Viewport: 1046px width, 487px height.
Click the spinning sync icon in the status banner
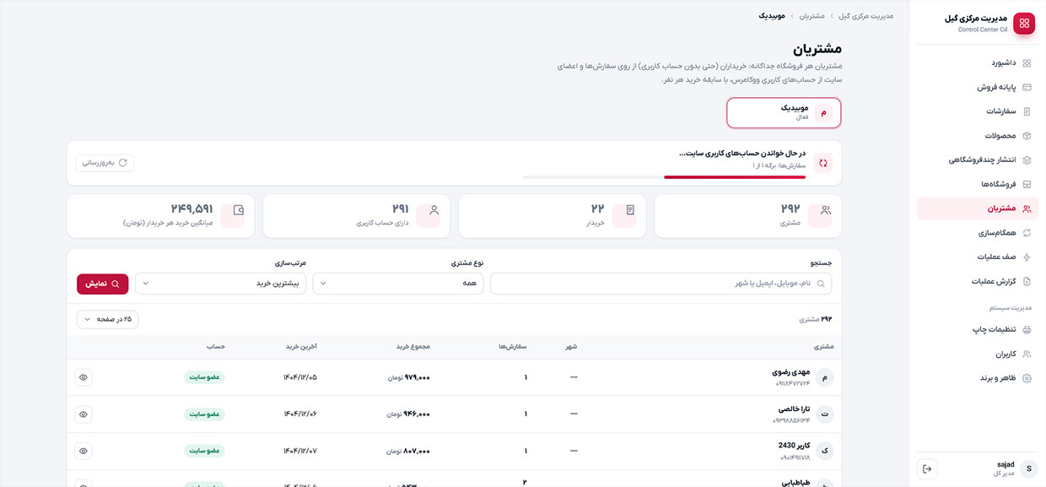[822, 163]
